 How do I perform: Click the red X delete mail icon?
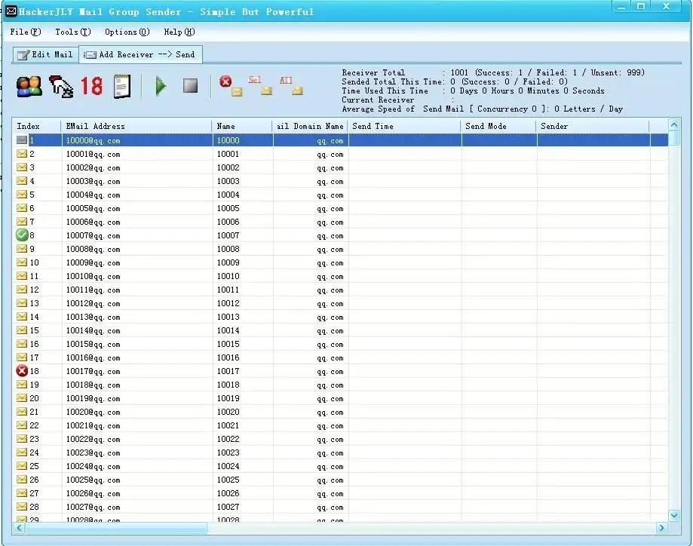231,86
